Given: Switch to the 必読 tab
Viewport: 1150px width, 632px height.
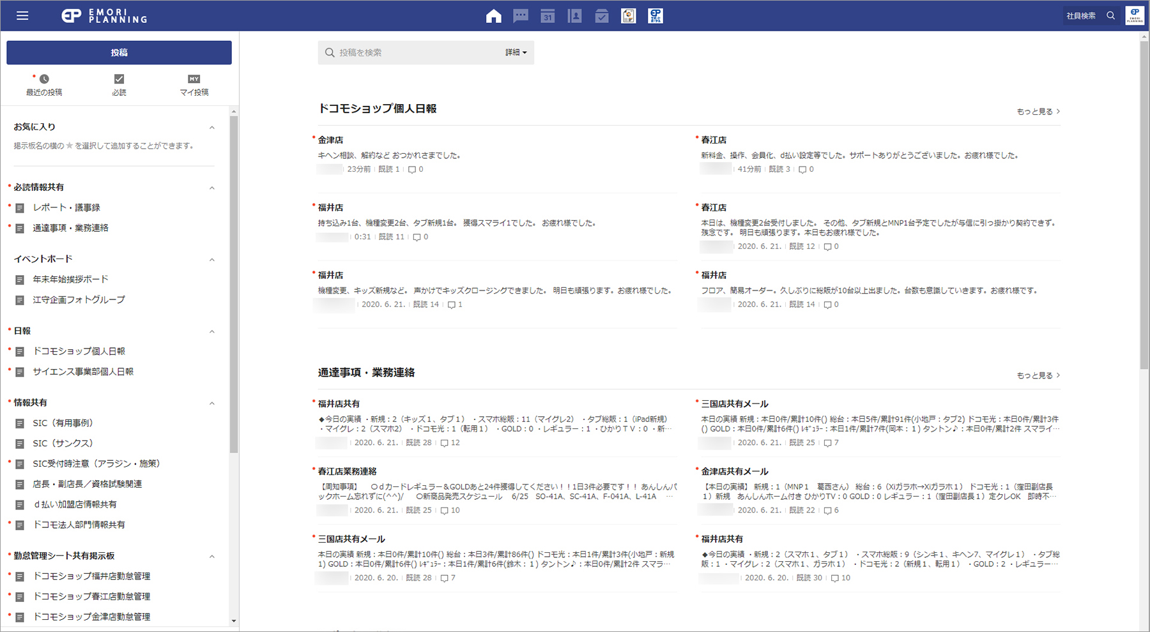Looking at the screenshot, I should tap(119, 84).
